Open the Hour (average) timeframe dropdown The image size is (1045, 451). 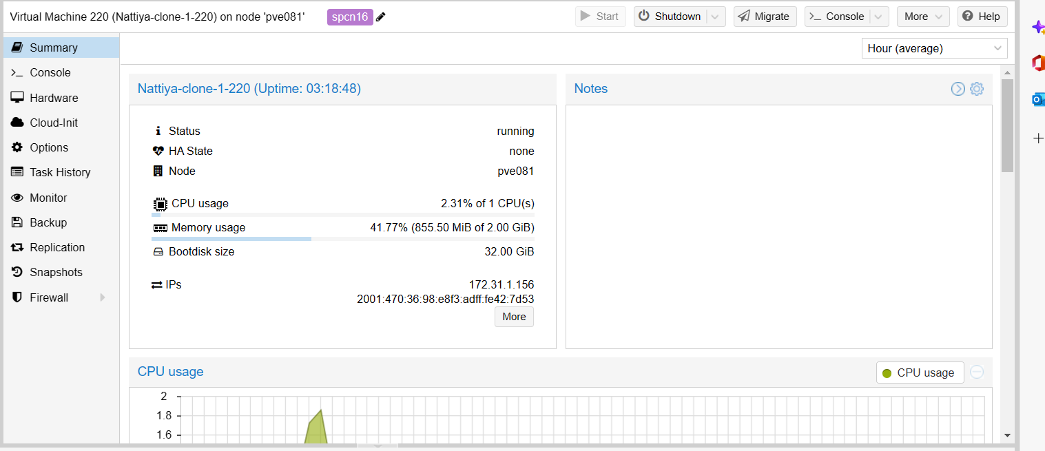pyautogui.click(x=934, y=48)
